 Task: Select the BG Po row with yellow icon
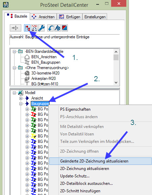point(43,136)
